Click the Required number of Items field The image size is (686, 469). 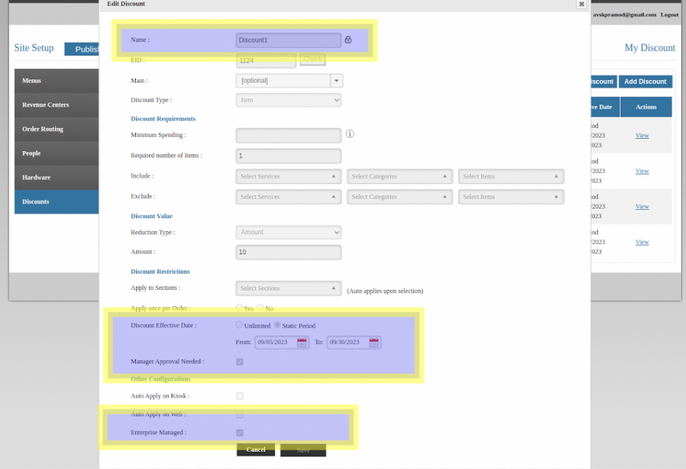[288, 156]
